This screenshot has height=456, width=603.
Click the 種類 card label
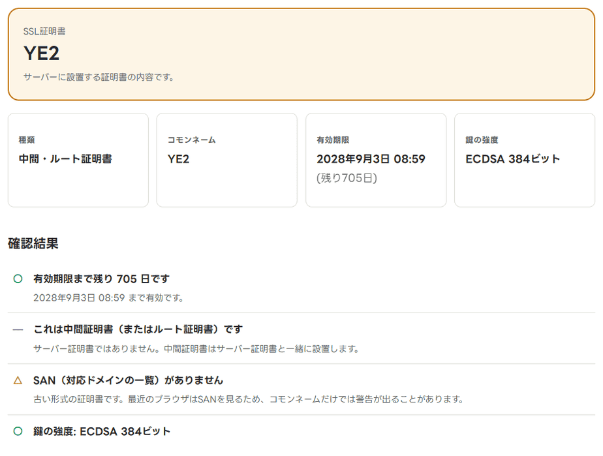27,140
